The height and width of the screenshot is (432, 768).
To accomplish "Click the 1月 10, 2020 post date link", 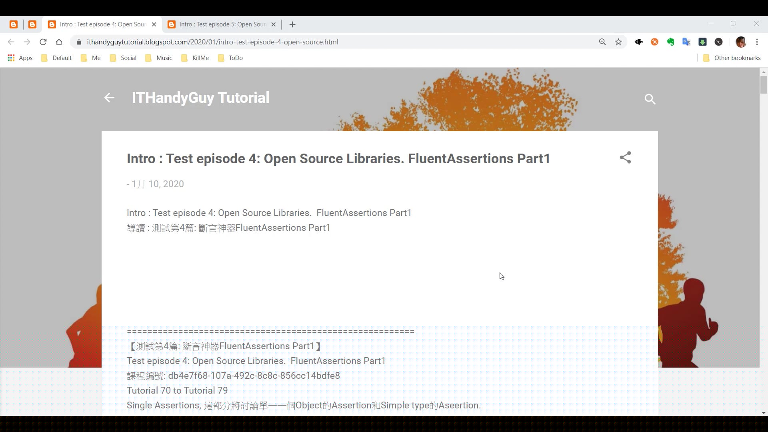I will tap(158, 184).
